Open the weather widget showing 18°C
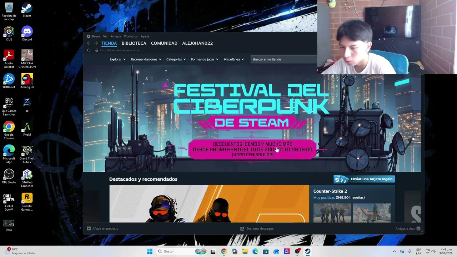 20,251
